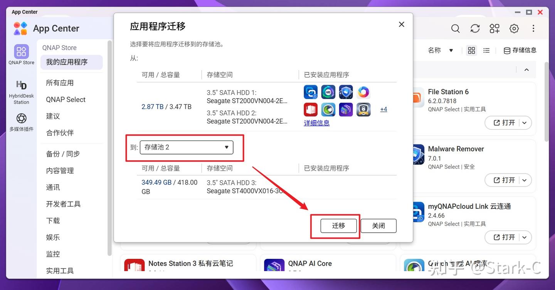The width and height of the screenshot is (555, 290).
Task: Open the three-dot more options menu
Action: tap(533, 28)
